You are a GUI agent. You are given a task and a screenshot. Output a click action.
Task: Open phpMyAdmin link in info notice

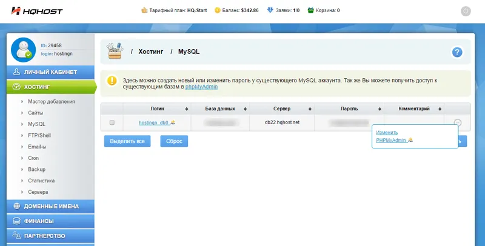[x=201, y=87]
